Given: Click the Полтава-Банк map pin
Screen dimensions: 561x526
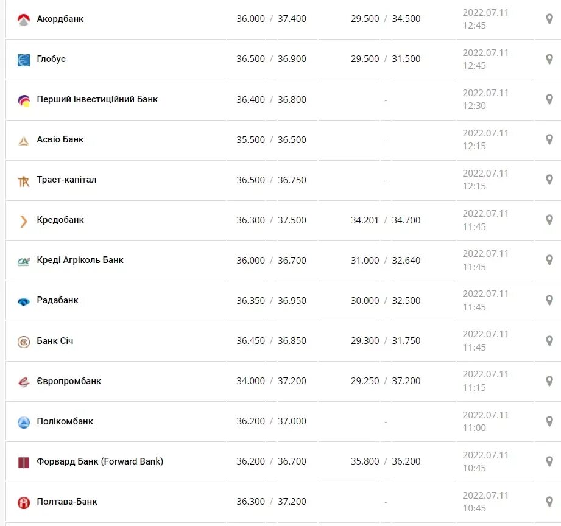Looking at the screenshot, I should [x=549, y=502].
